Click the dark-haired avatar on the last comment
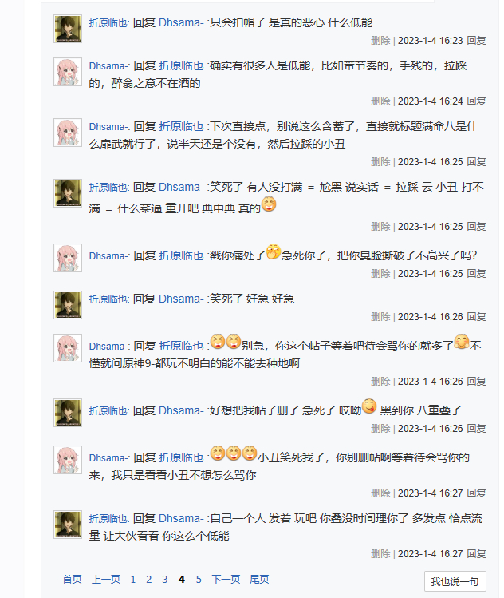The height and width of the screenshot is (598, 504). click(68, 525)
